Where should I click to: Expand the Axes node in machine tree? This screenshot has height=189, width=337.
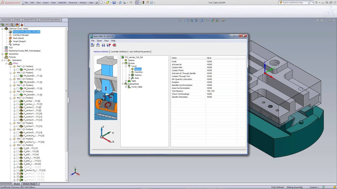point(129,78)
